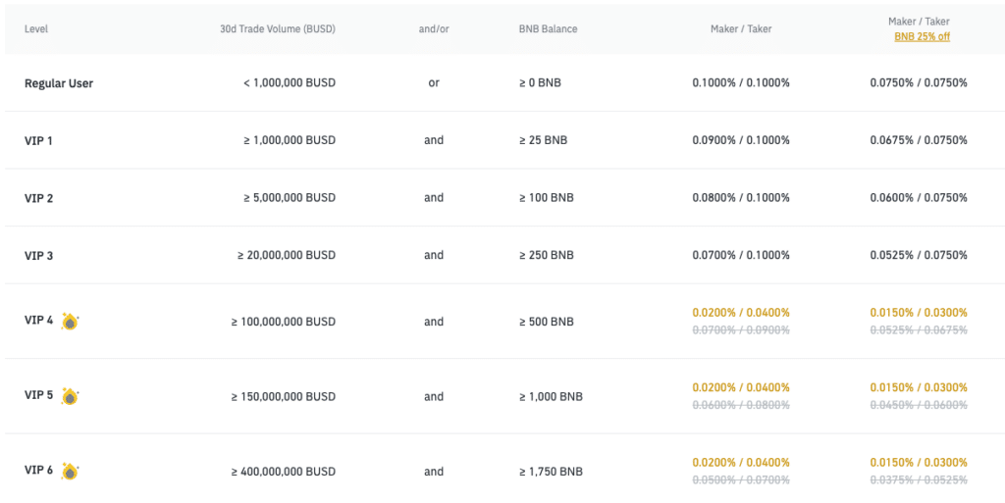Click the crossed-out 0.0600% / 0.0800% fee
1005x503 pixels.
tap(741, 405)
